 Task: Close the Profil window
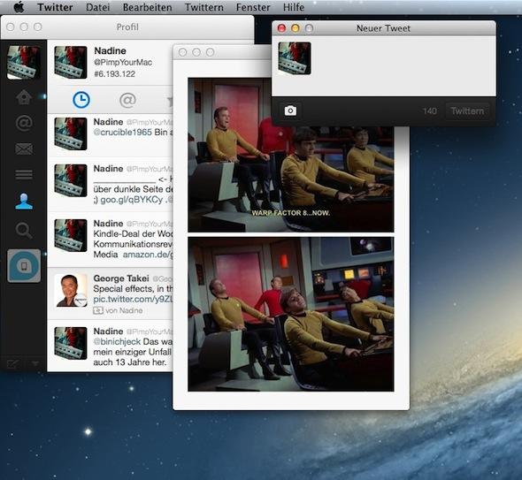[11, 27]
